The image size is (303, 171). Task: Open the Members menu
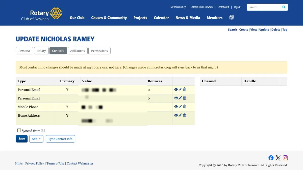(215, 18)
